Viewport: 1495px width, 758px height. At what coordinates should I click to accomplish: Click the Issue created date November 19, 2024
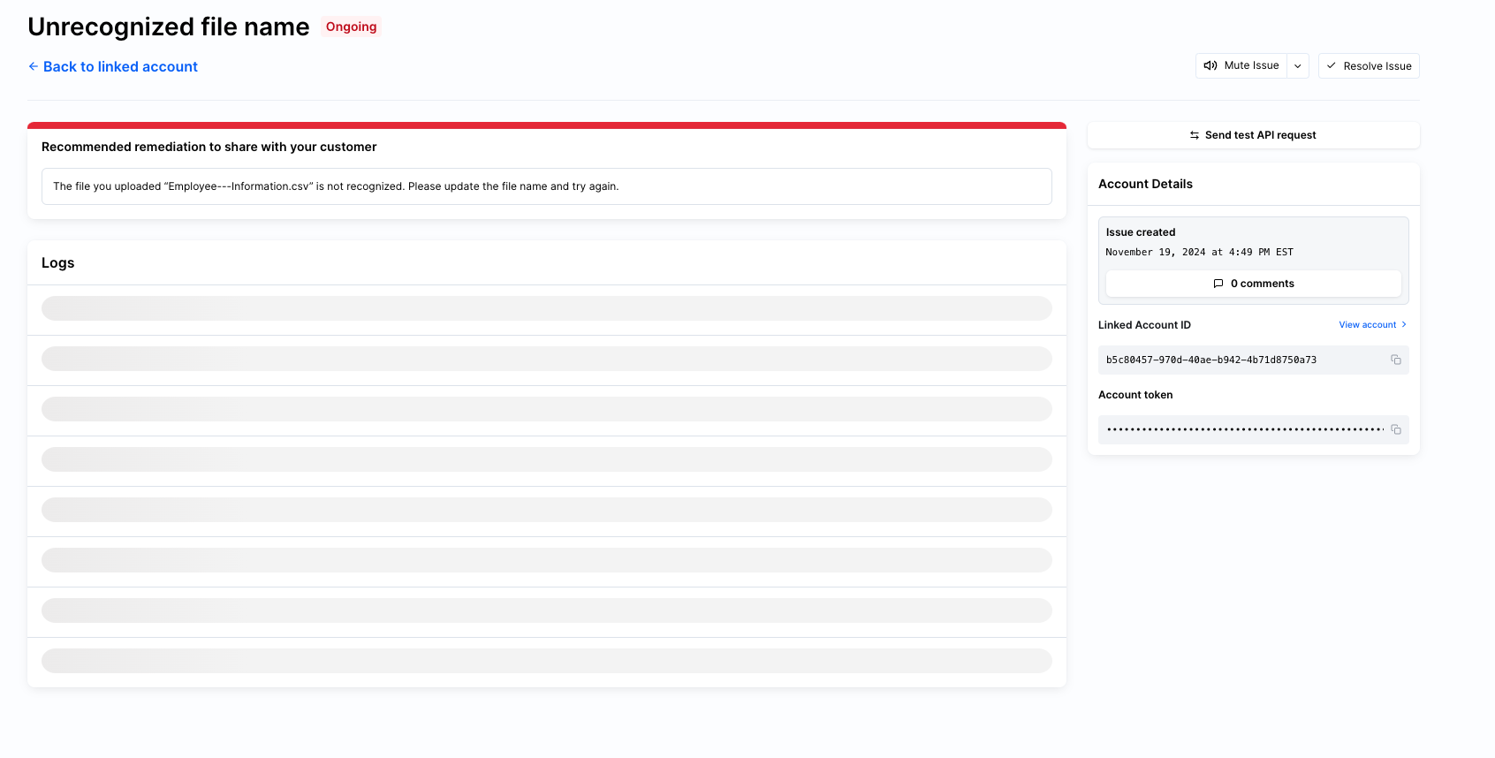(x=1199, y=253)
